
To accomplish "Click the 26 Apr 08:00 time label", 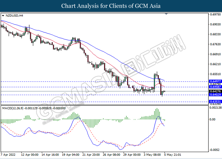I will (x=112, y=155).
